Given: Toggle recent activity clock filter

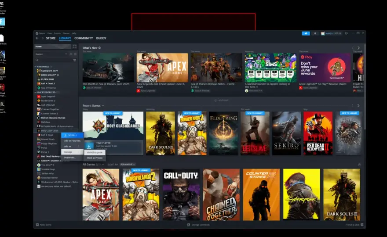Looking at the screenshot, I should [x=71, y=54].
